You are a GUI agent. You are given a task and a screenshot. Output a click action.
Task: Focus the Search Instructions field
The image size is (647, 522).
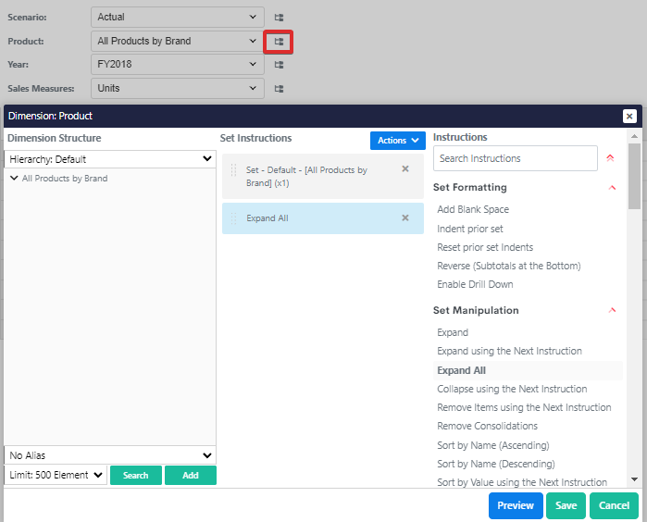(x=516, y=158)
